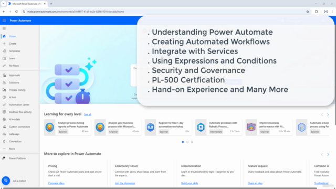336x189 pixels.
Task: Bookmark this page with star icon
Action: click(308, 12)
